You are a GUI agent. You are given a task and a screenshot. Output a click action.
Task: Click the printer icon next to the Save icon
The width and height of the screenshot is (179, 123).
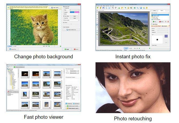click(x=106, y=8)
